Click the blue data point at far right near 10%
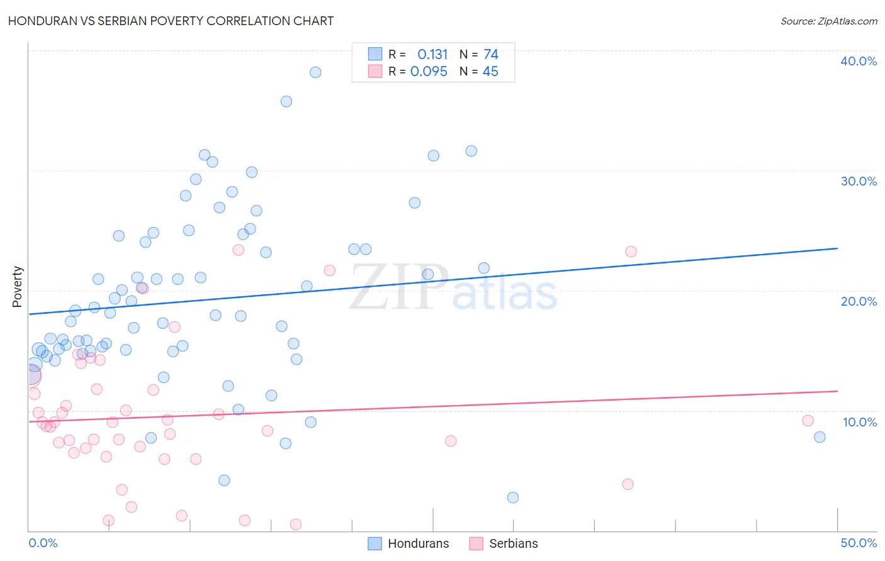The width and height of the screenshot is (885, 561). pos(820,437)
